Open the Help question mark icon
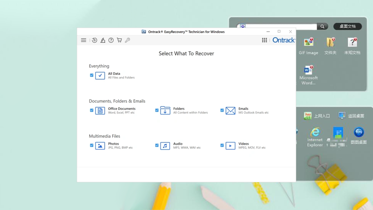The height and width of the screenshot is (210, 373). tap(111, 40)
